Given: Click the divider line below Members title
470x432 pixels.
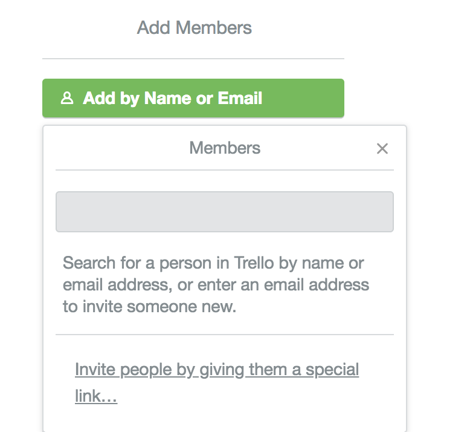Looking at the screenshot, I should pos(224,170).
